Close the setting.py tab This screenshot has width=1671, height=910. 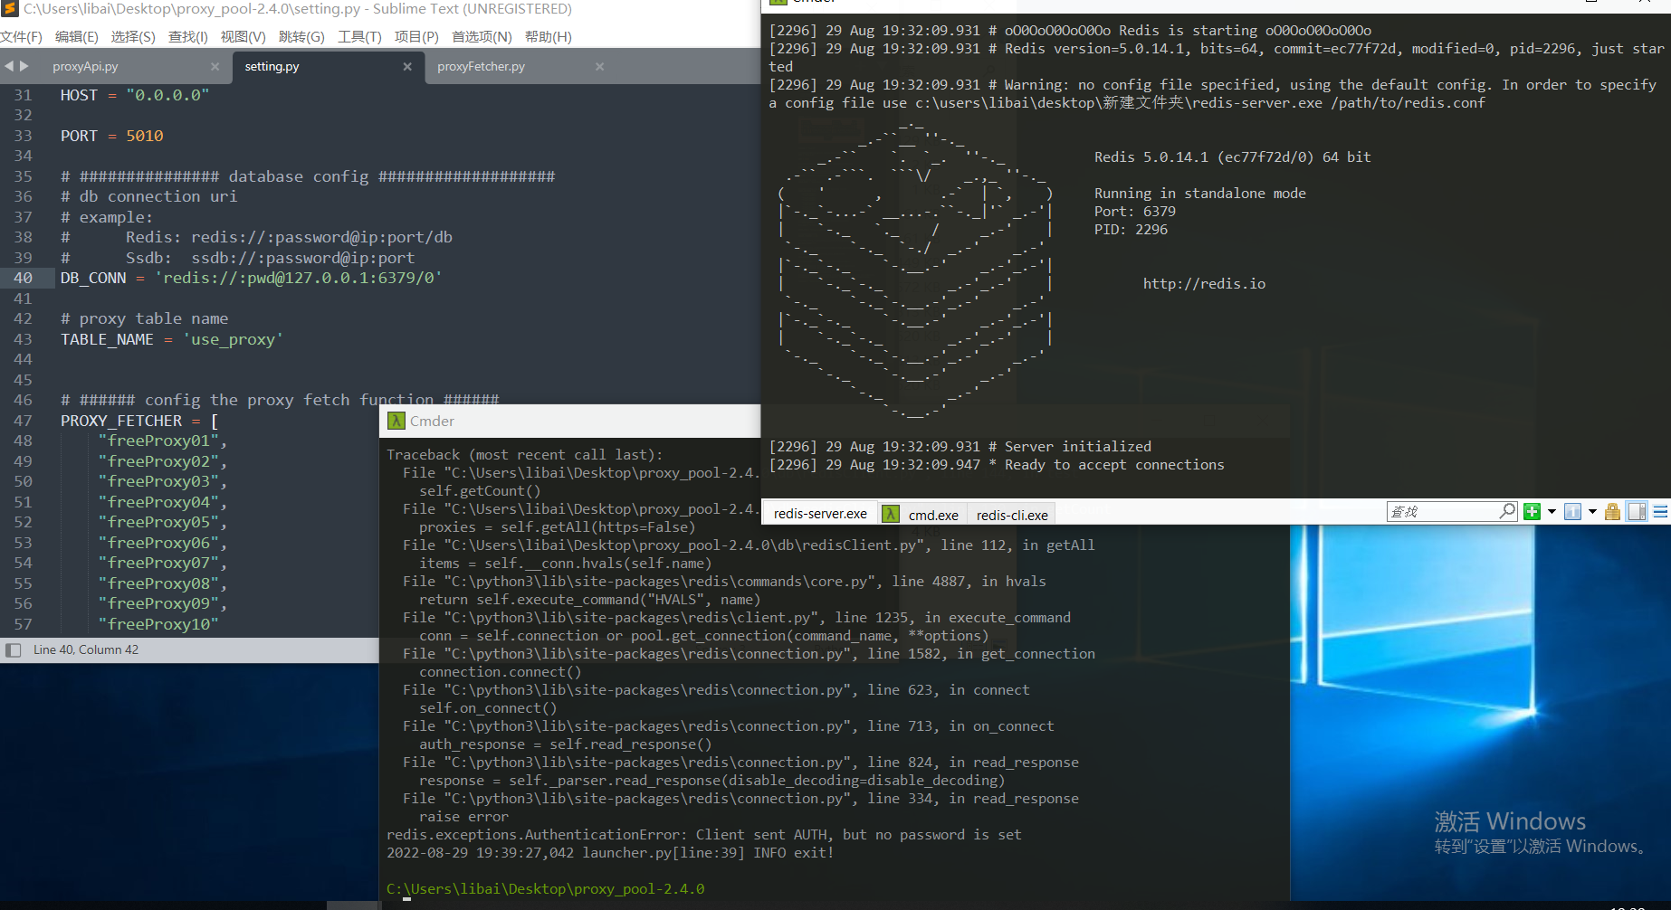point(407,67)
